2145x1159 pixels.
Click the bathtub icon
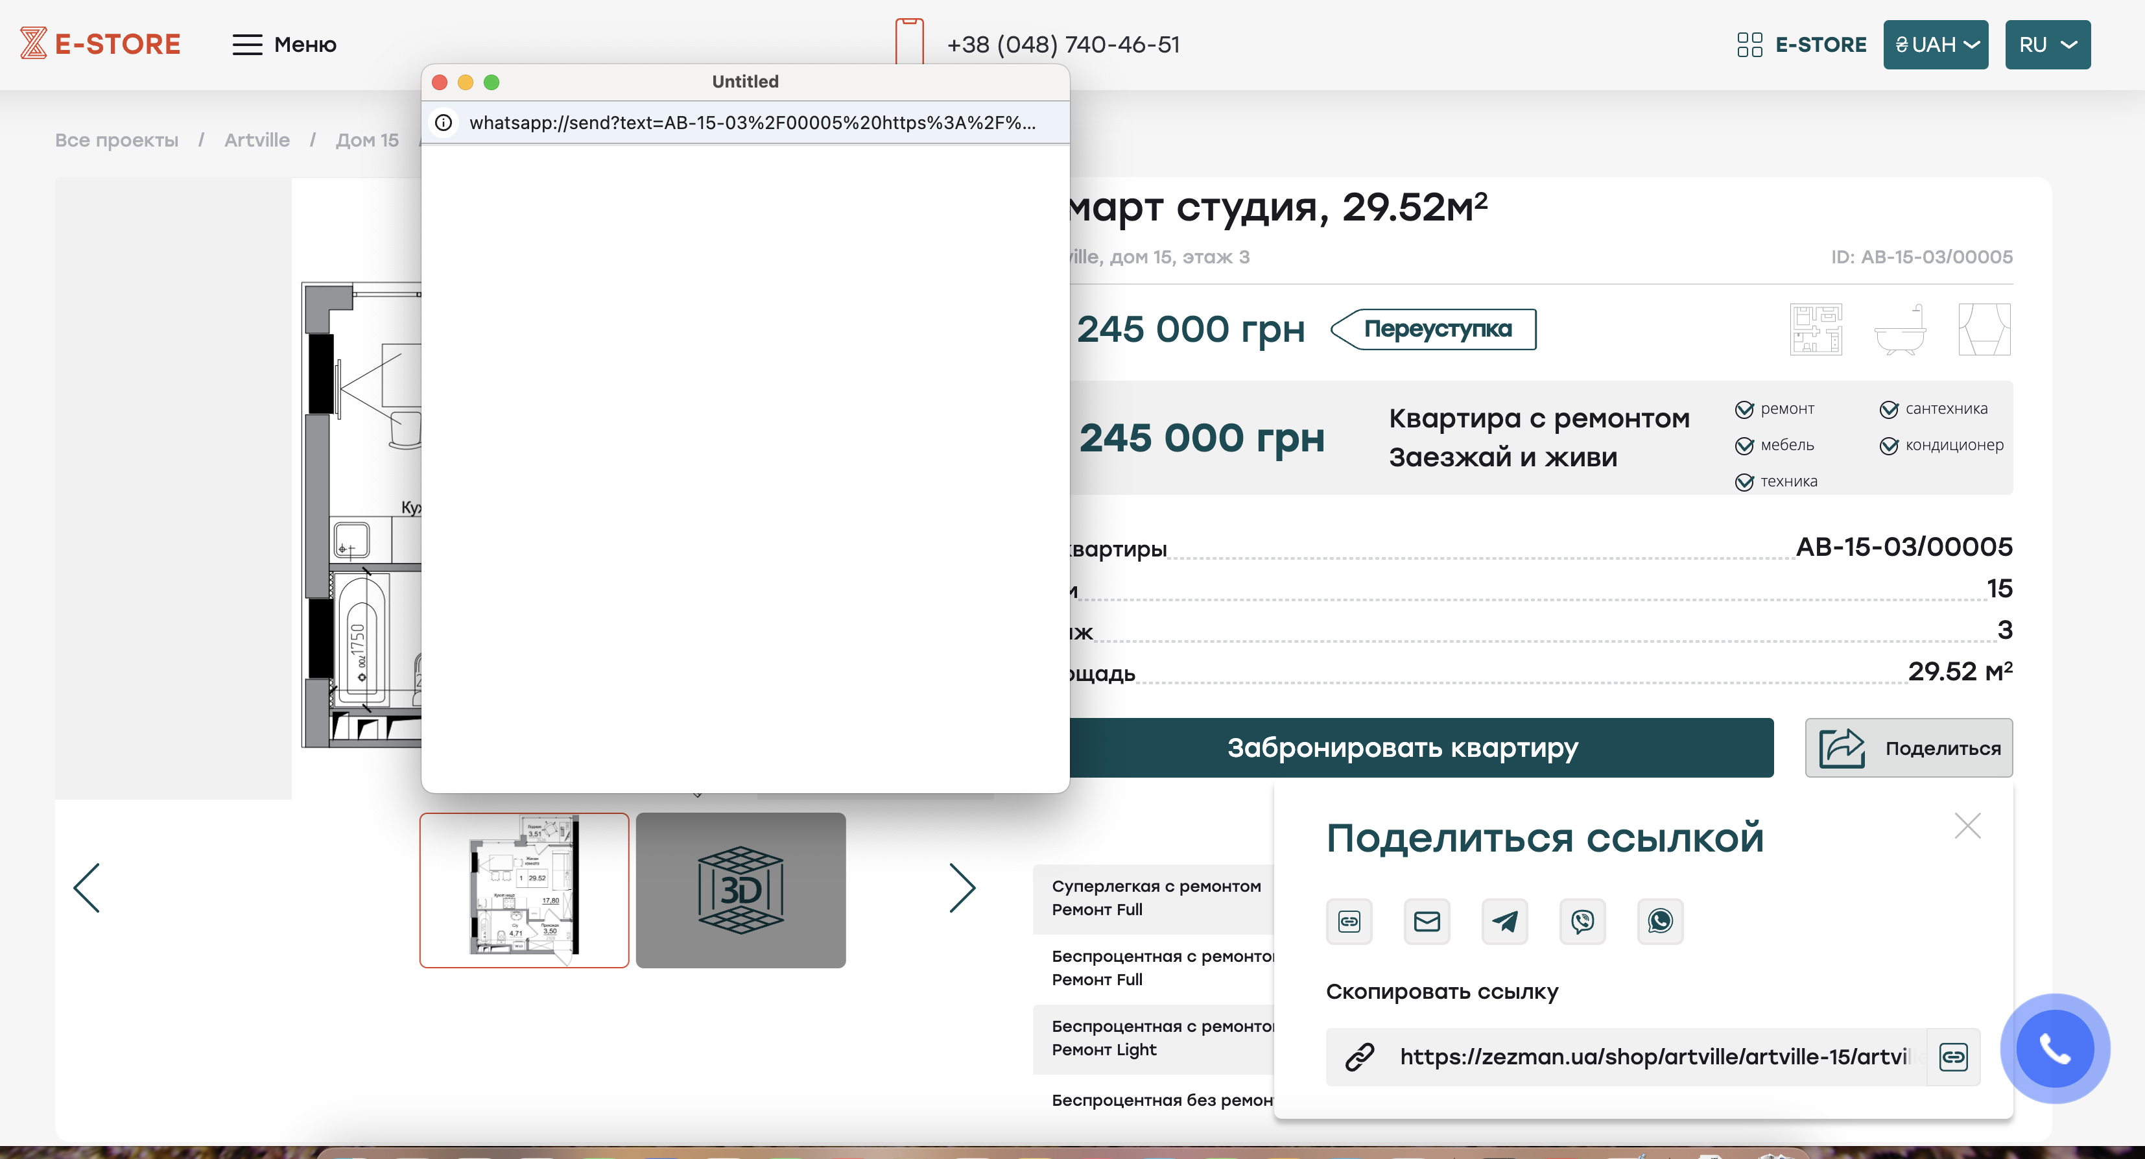pyautogui.click(x=1900, y=329)
